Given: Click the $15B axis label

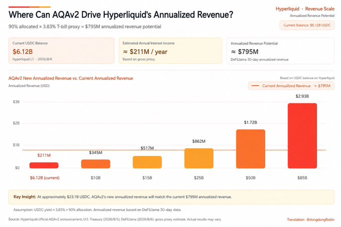Looking at the screenshot, I should 147,178.
